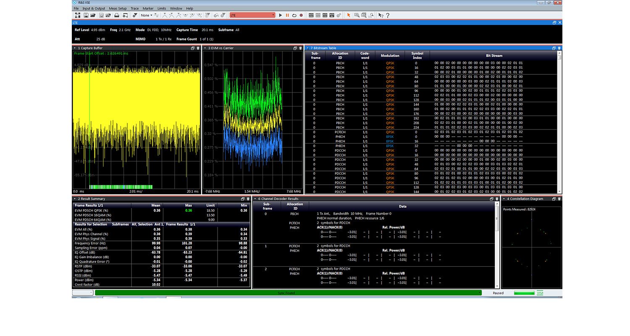
Task: Click the multiple zoom magnifier icon
Action: 364,15
